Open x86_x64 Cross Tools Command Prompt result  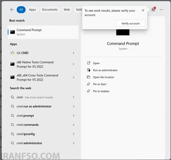[x=43, y=77]
